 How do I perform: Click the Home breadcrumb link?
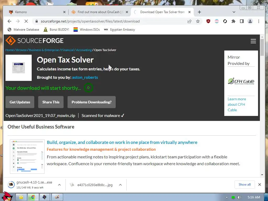pos(10,50)
